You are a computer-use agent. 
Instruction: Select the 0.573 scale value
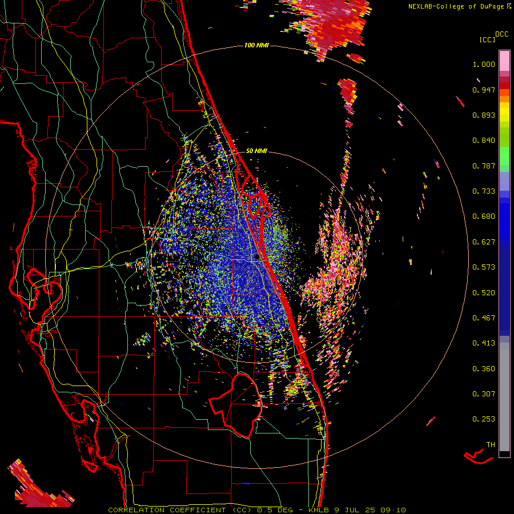[484, 267]
